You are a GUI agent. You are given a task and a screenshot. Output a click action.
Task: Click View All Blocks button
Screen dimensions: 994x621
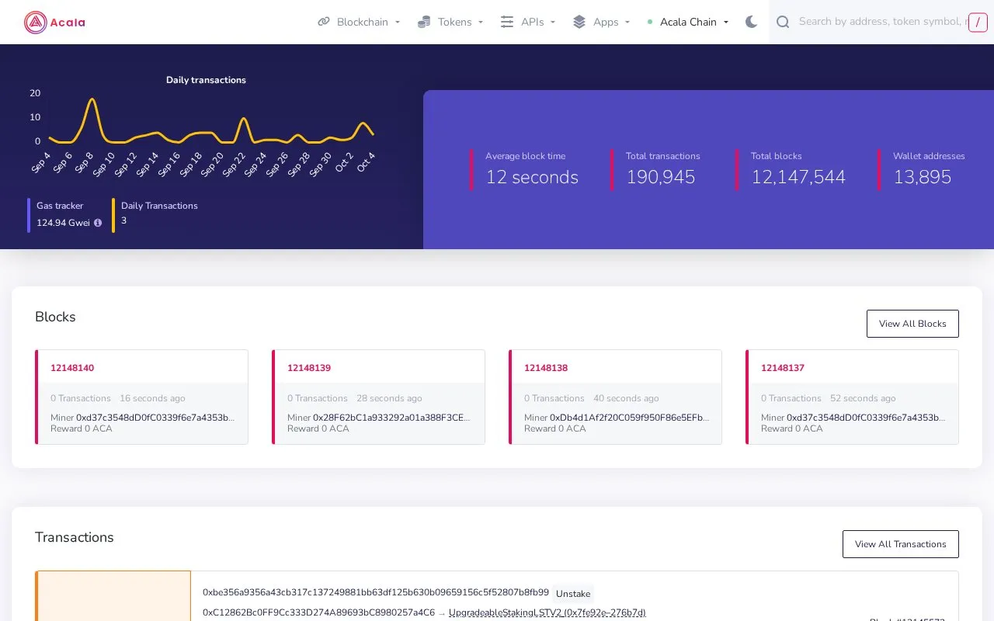click(x=912, y=324)
